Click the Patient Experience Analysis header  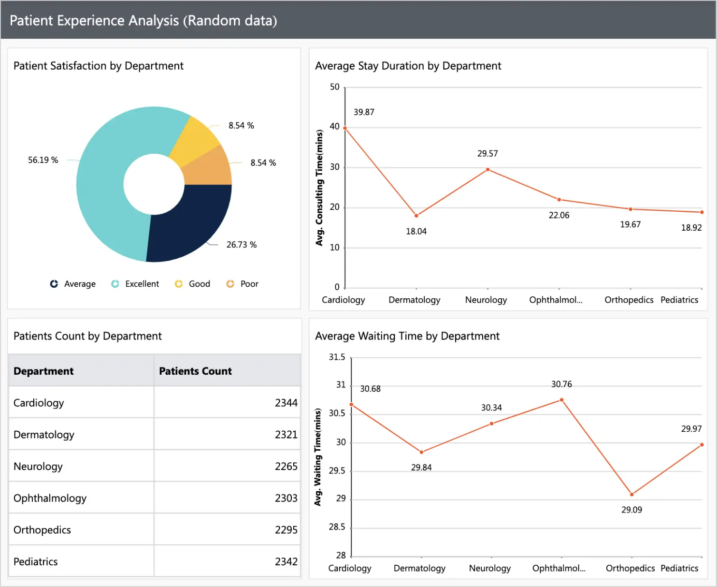pos(143,21)
